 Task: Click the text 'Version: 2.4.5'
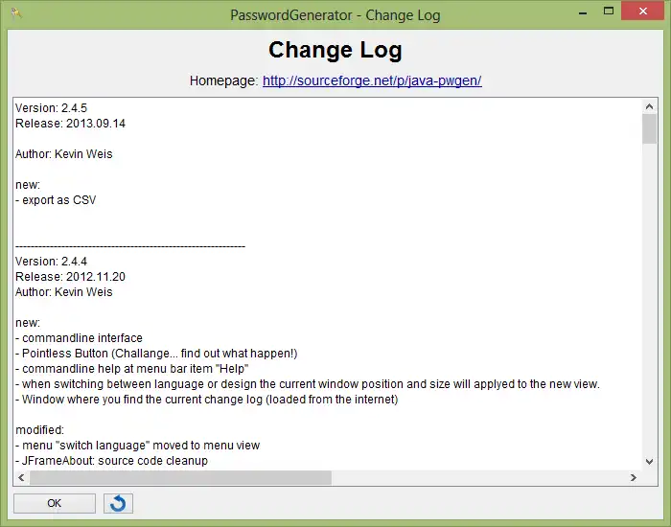[52, 107]
